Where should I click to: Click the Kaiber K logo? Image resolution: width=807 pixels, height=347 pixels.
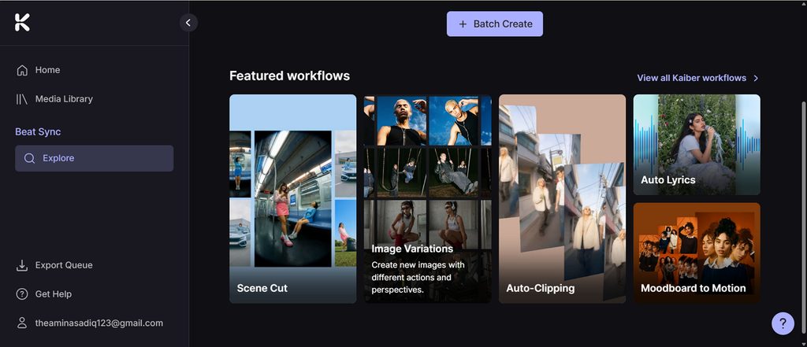[22, 23]
